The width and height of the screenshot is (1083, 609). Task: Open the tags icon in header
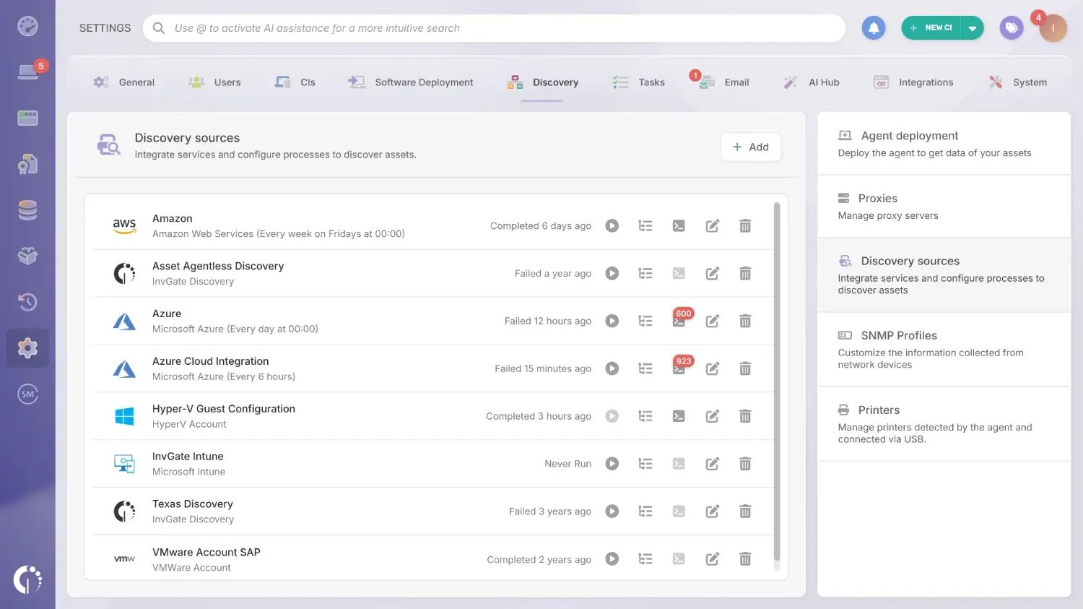[1011, 28]
